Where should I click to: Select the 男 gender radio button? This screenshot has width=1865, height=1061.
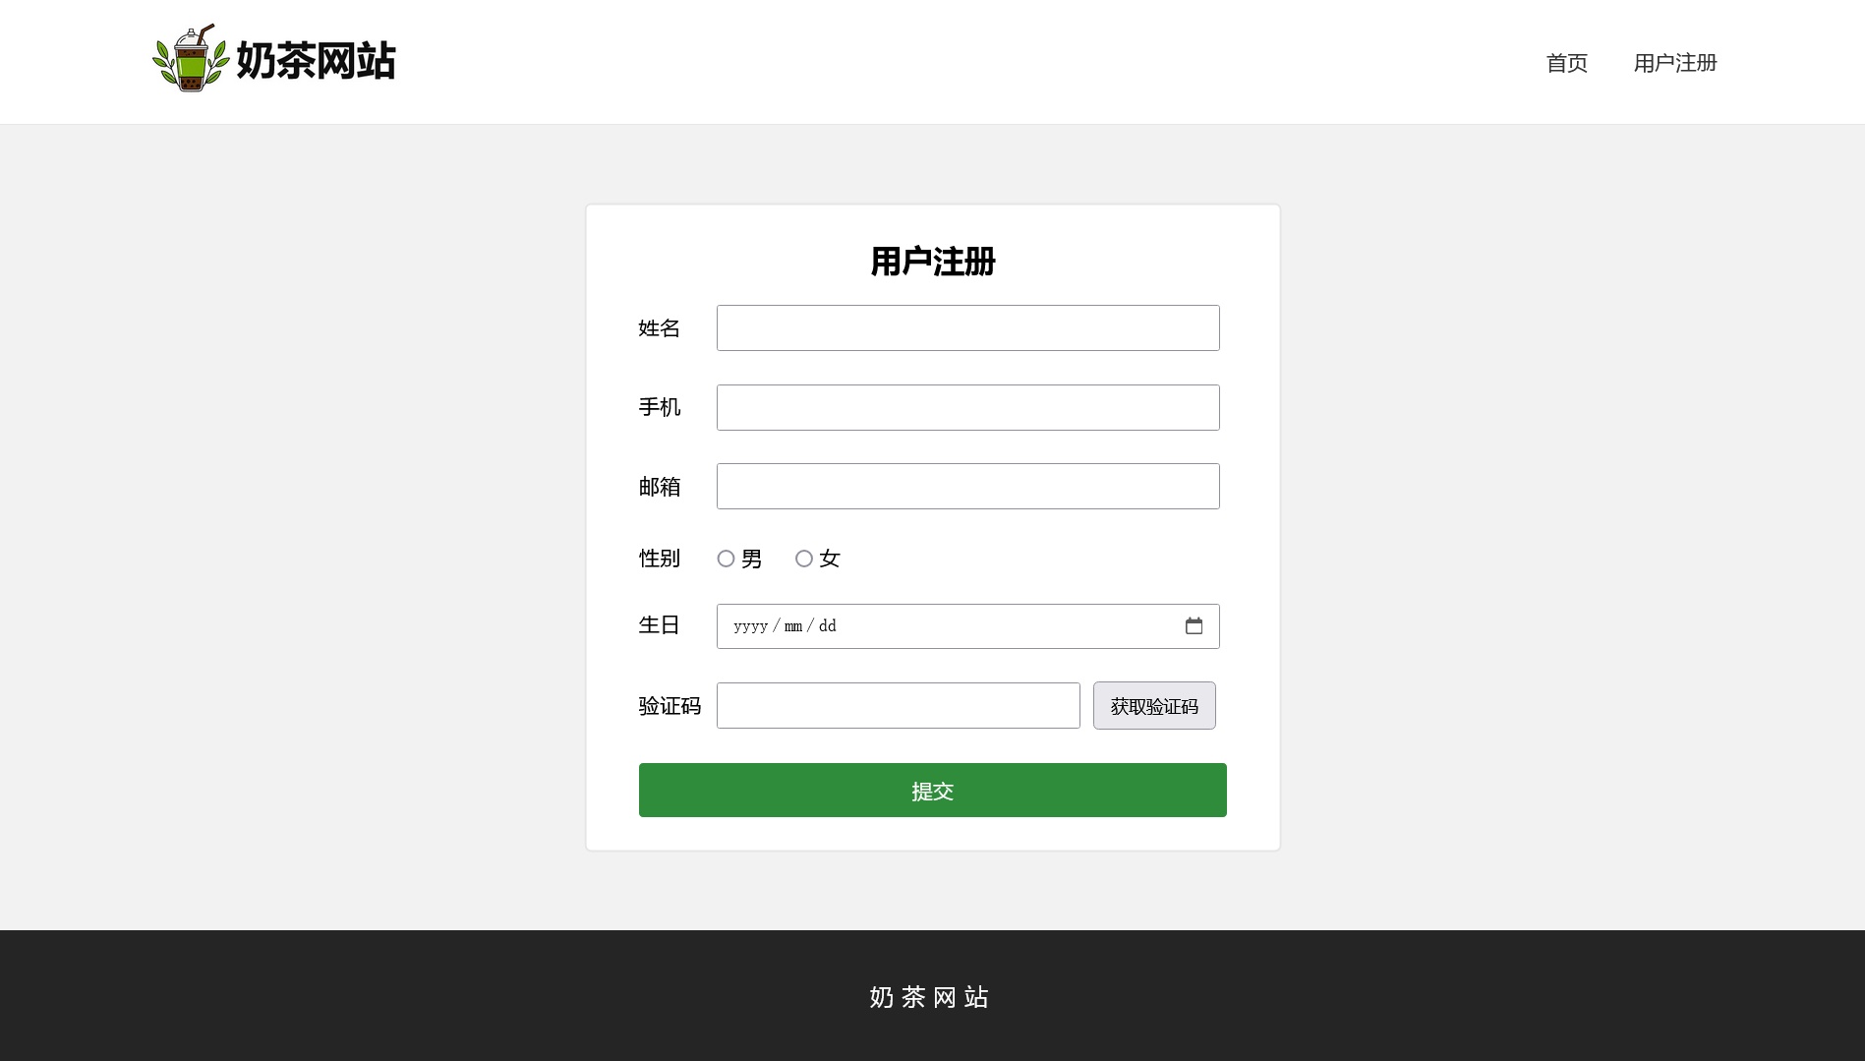click(x=726, y=559)
